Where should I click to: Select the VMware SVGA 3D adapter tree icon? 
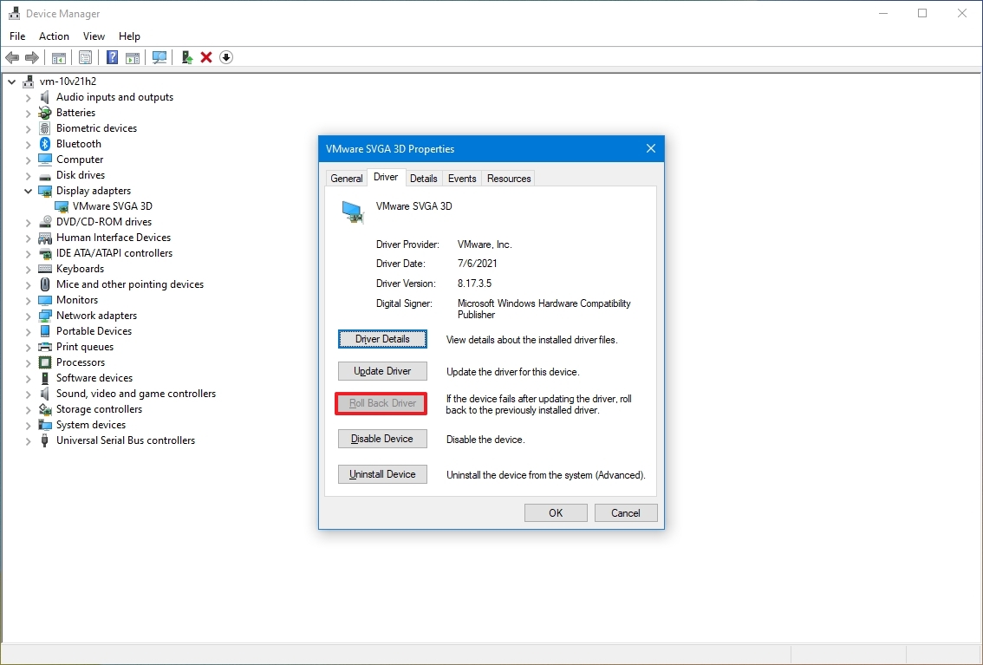62,206
